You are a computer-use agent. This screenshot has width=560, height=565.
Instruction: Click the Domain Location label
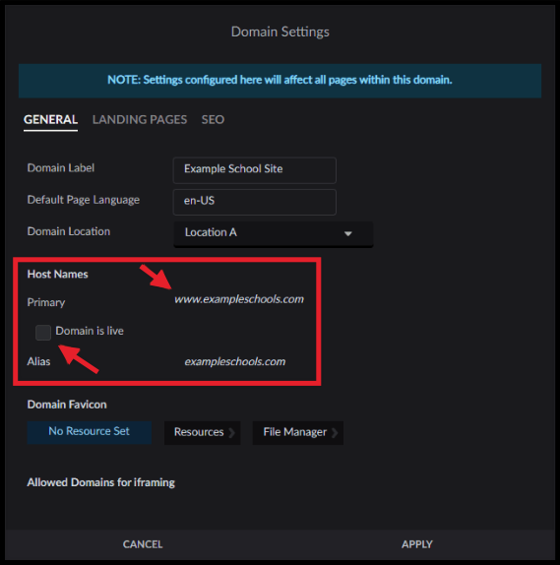point(69,231)
